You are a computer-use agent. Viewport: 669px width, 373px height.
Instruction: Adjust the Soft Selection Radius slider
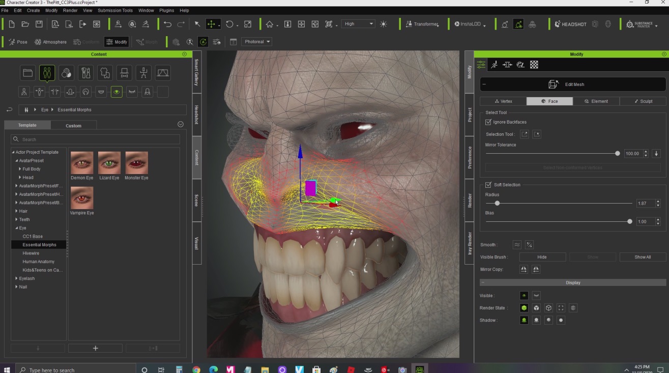497,203
